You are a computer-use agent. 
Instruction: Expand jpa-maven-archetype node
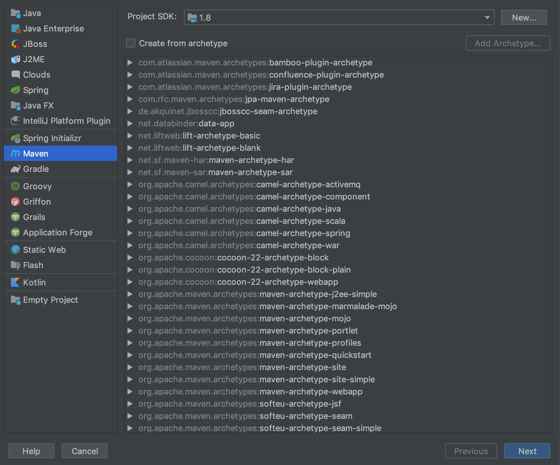pyautogui.click(x=130, y=99)
